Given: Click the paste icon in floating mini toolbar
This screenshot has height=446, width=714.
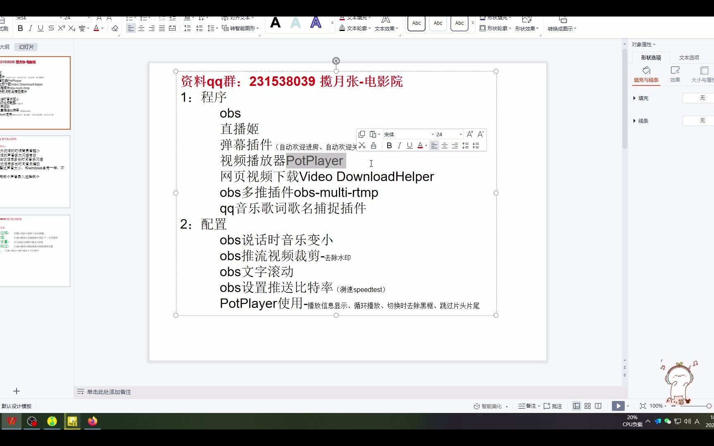Looking at the screenshot, I should click(x=373, y=134).
